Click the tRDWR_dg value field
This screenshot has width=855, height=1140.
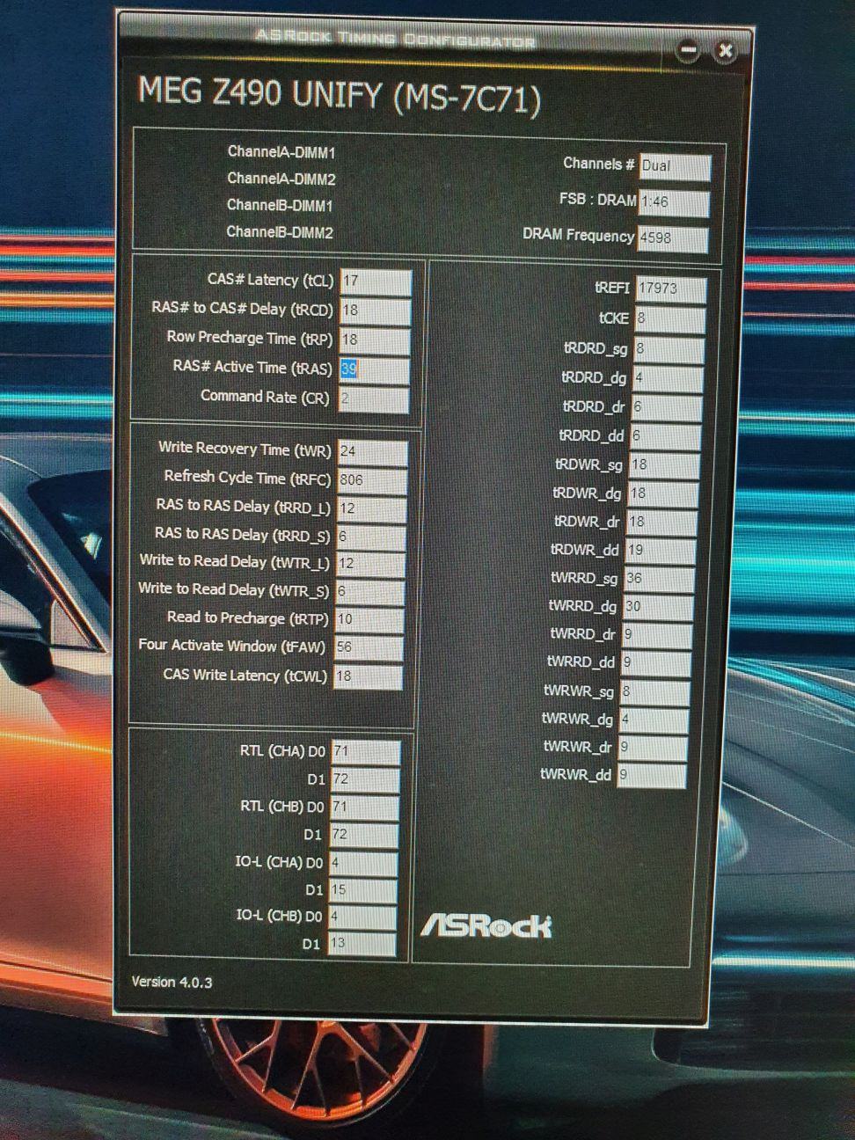[x=664, y=493]
